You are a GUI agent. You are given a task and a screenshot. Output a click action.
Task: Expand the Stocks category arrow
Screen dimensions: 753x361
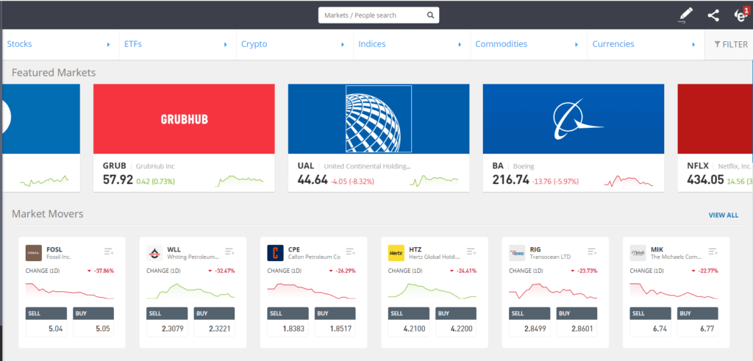click(109, 45)
